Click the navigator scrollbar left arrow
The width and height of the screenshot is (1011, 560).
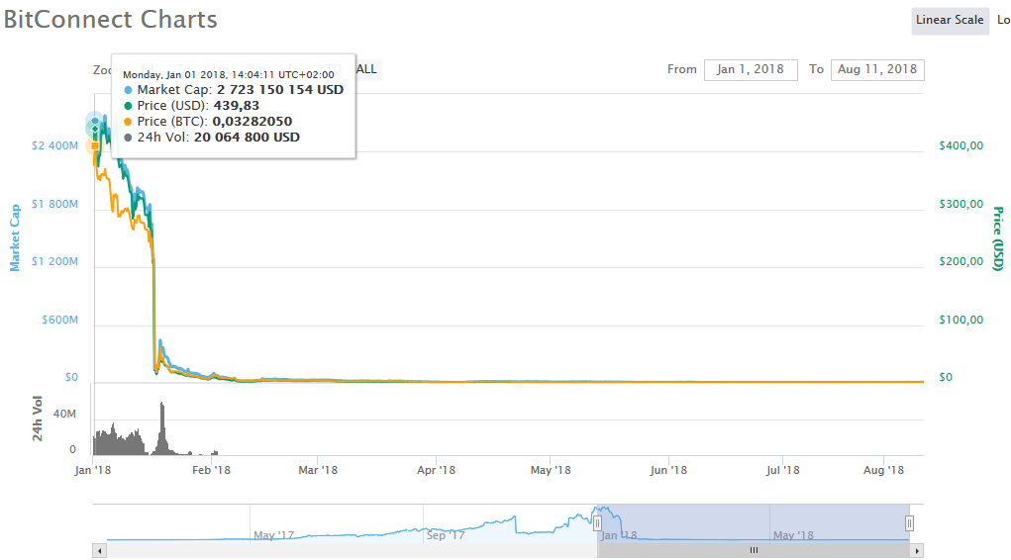click(99, 551)
